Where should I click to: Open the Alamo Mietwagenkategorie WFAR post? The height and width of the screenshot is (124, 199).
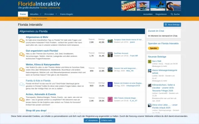click(x=165, y=72)
